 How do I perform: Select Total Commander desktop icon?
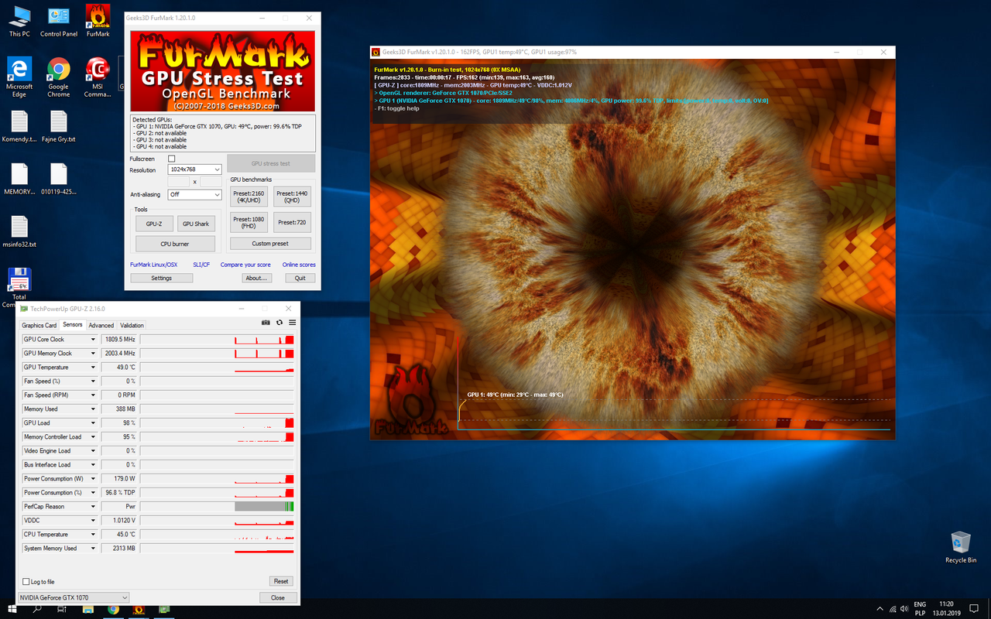pos(19,288)
